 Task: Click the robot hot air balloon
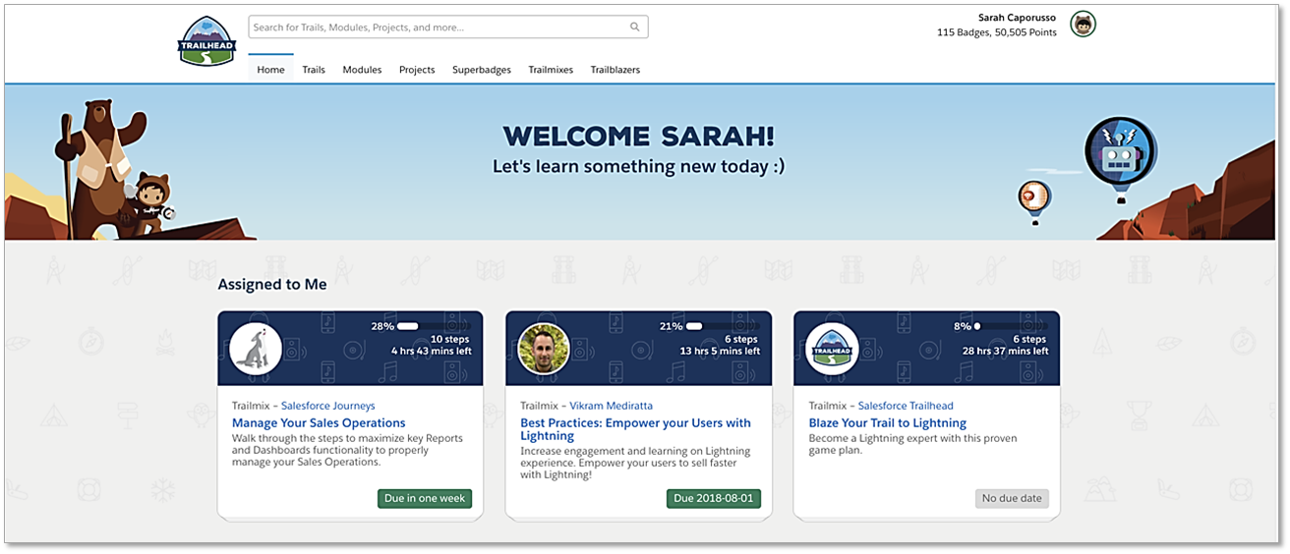coord(1120,160)
